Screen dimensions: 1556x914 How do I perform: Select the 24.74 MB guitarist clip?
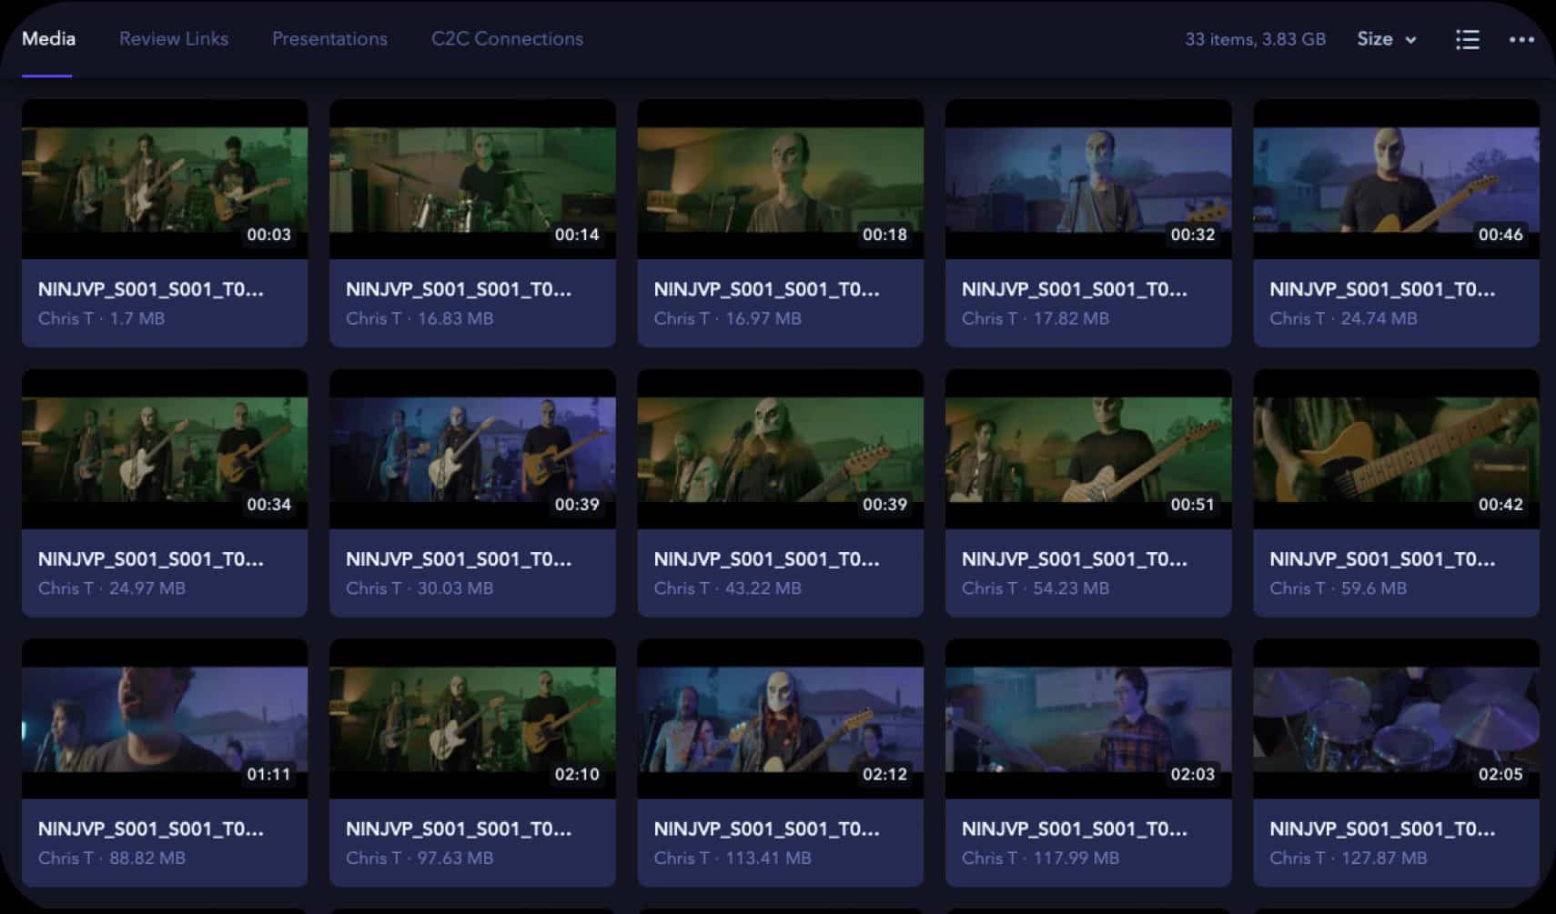(1396, 179)
